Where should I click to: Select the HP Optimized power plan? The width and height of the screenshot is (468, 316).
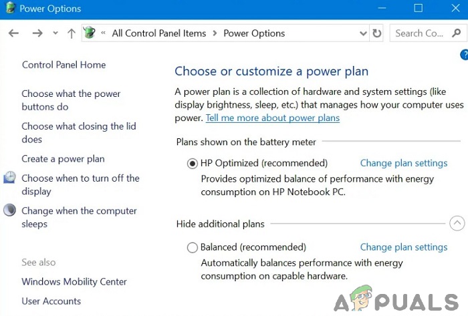point(193,163)
